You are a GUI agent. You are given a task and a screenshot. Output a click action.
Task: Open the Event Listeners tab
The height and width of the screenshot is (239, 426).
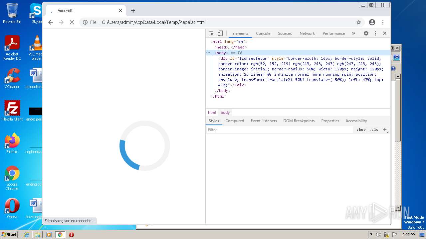coord(264,121)
